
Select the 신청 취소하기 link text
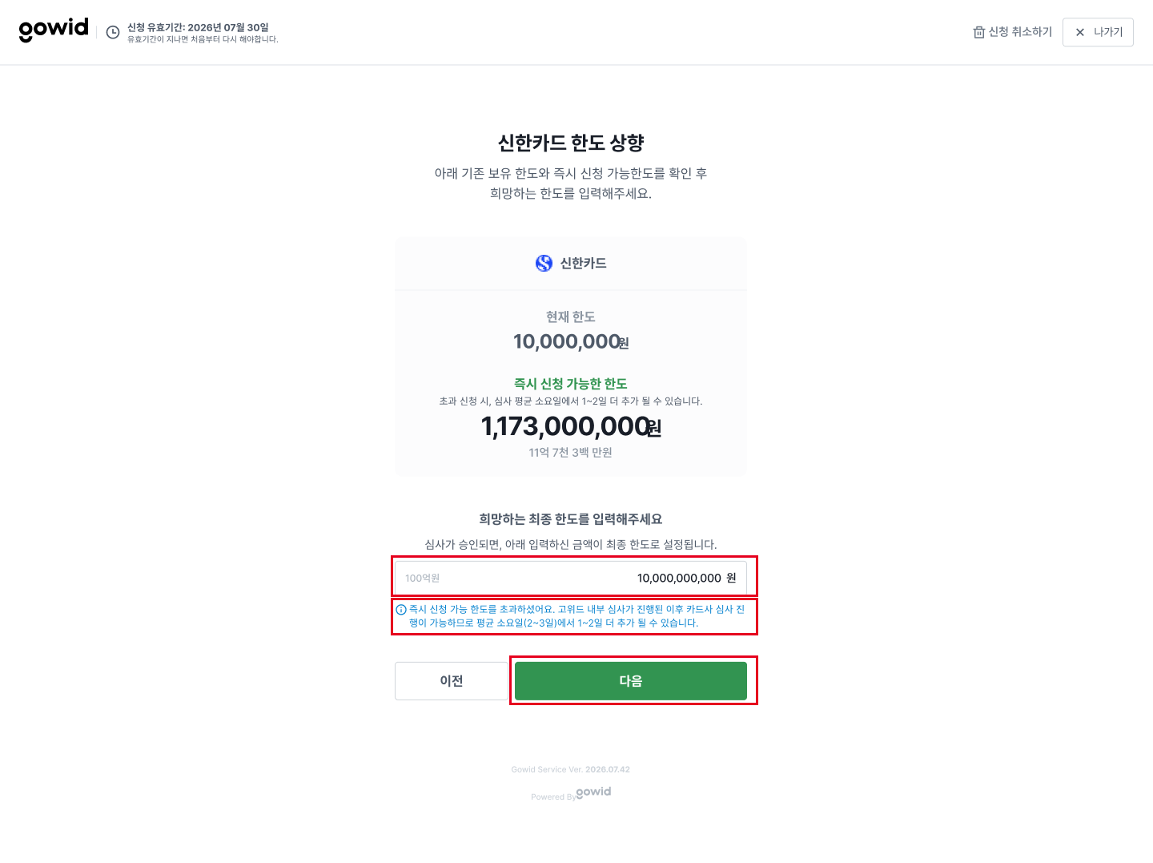tap(1020, 32)
